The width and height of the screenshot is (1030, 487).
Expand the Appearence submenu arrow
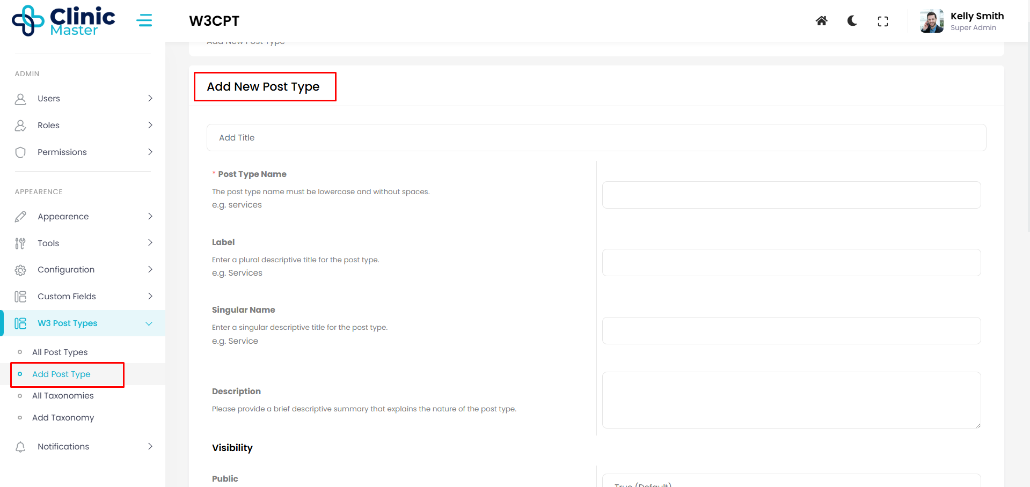(x=150, y=216)
